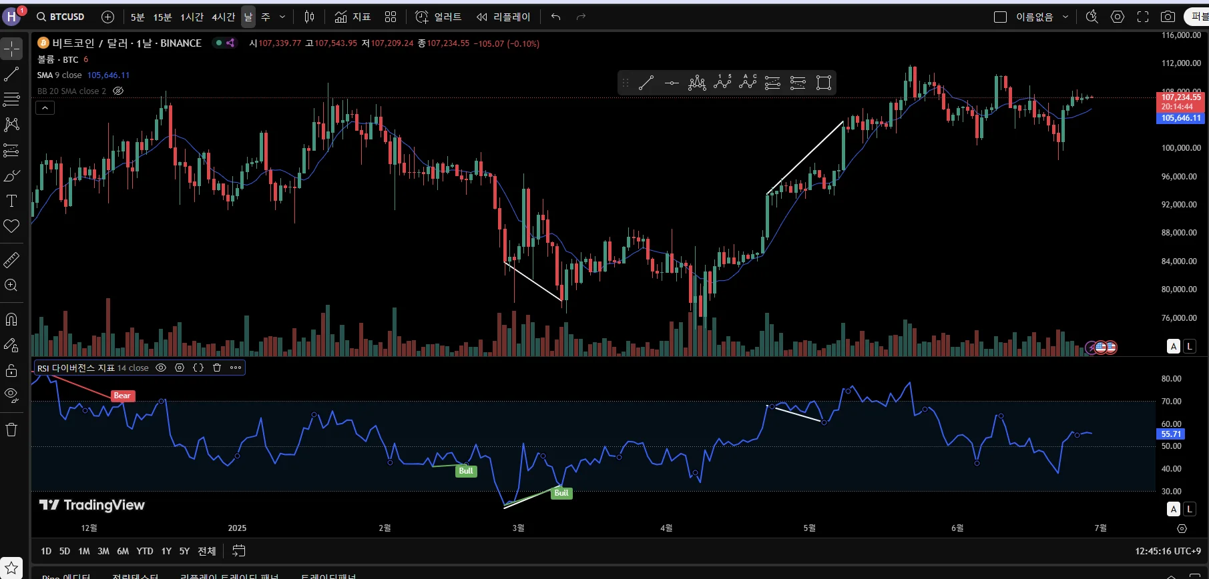This screenshot has height=579, width=1209.
Task: View RSI indicator source code braces
Action: tap(198, 368)
